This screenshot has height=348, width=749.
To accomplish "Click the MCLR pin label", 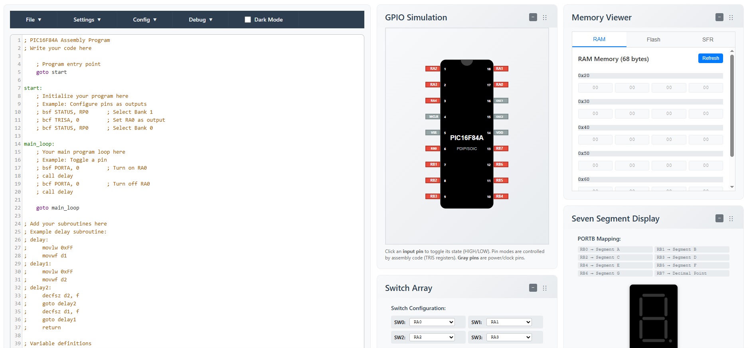I will click(x=433, y=117).
